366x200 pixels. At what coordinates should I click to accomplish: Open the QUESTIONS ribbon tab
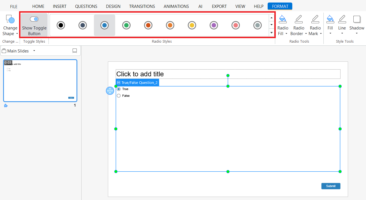coord(86,6)
